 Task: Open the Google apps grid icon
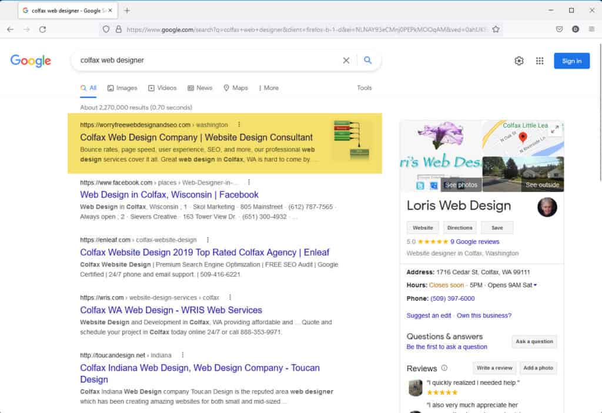pyautogui.click(x=540, y=61)
